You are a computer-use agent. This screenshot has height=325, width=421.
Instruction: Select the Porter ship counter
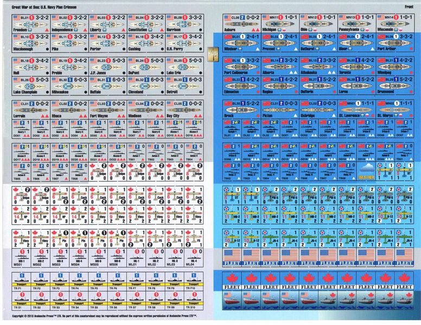pos(107,43)
